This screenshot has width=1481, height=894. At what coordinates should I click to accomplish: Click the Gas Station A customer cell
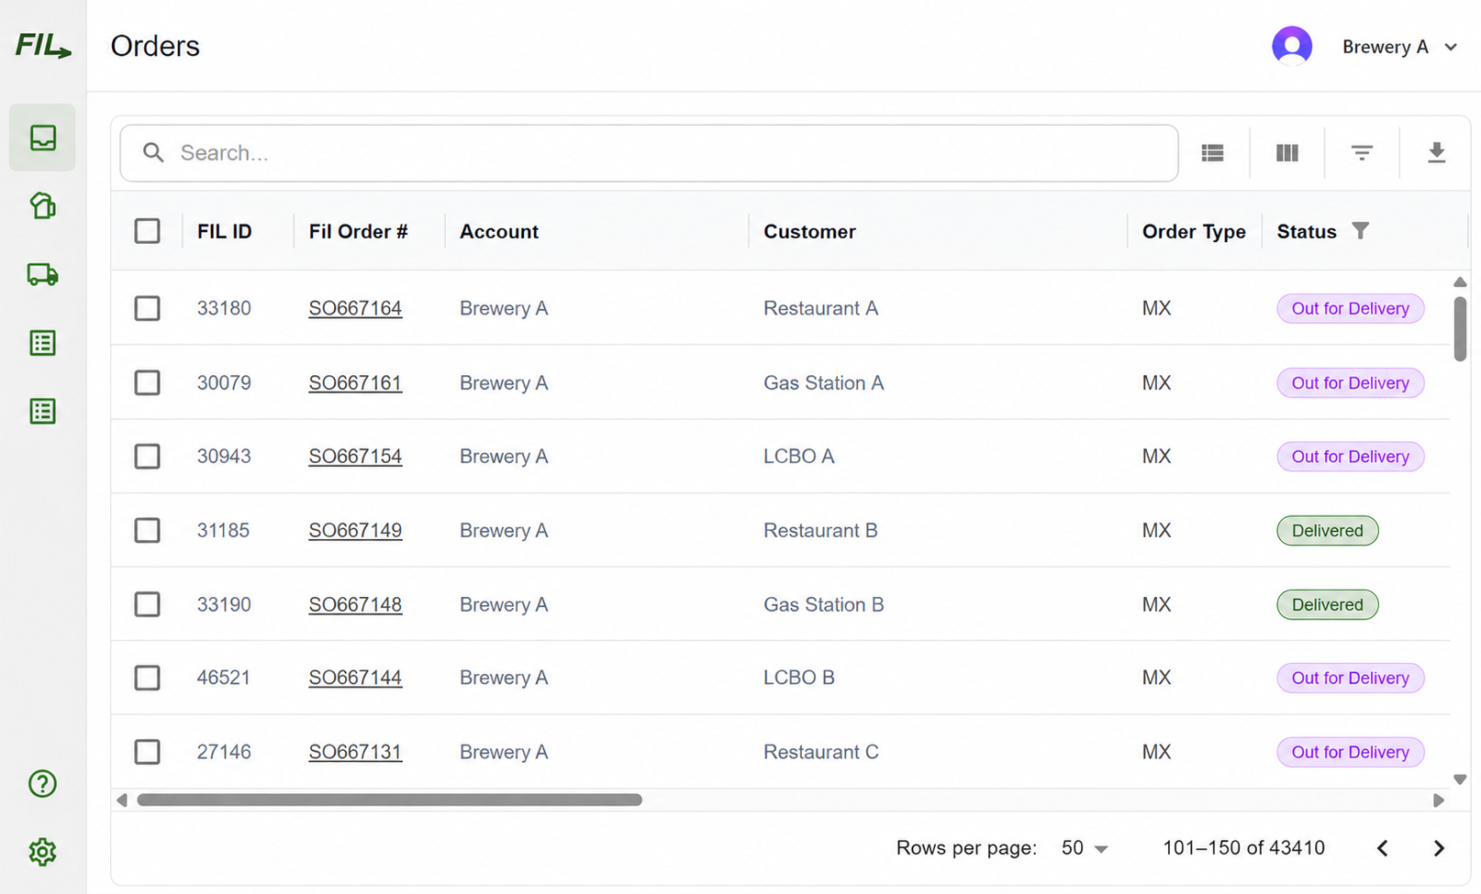823,382
